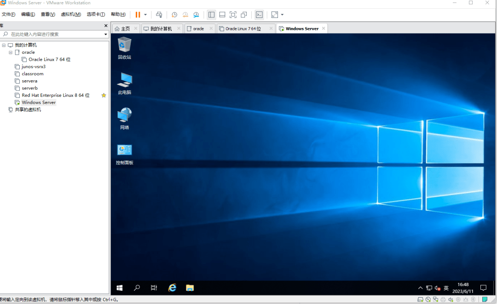Open the 虚拟机(M) menu

(71, 14)
